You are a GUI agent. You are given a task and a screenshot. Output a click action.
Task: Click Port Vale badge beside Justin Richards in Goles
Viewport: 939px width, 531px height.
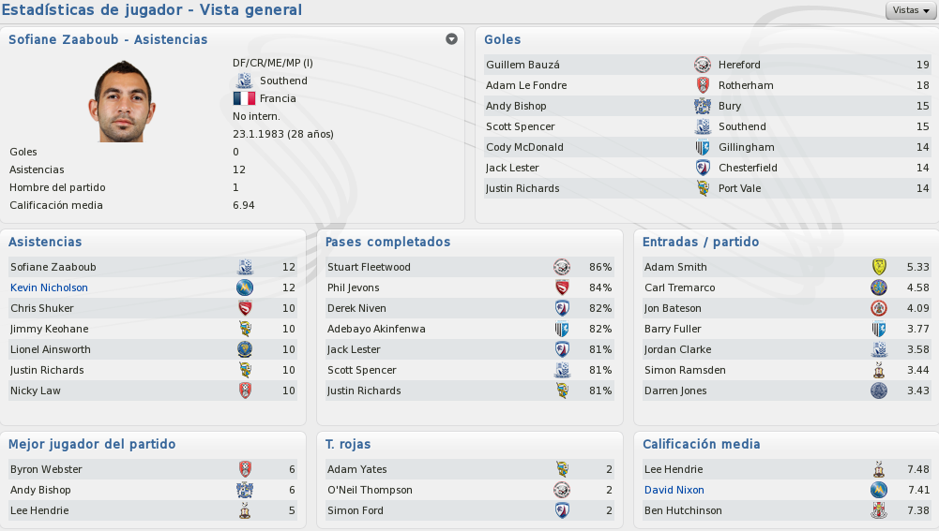point(703,188)
